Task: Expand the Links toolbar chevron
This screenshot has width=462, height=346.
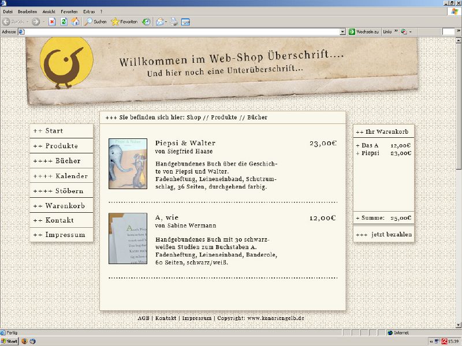Action: coord(396,32)
